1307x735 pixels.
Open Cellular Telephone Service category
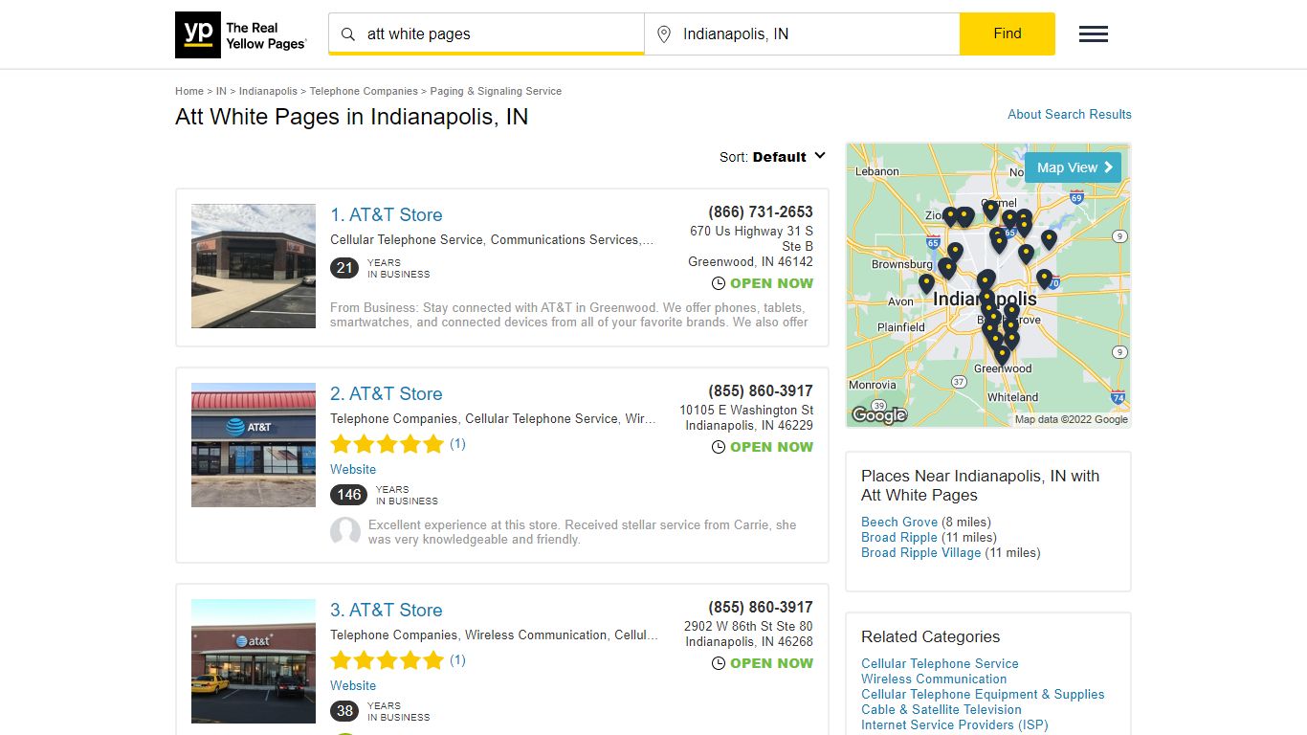point(940,663)
